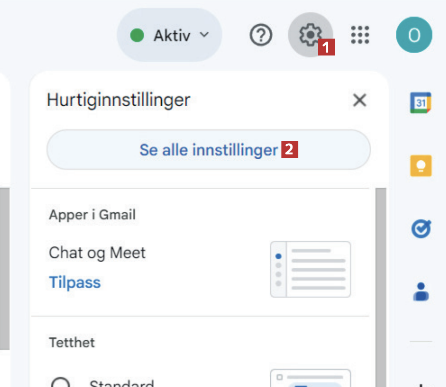Click the plus add-ons icon in side panel
446x387 pixels.
(x=420, y=385)
